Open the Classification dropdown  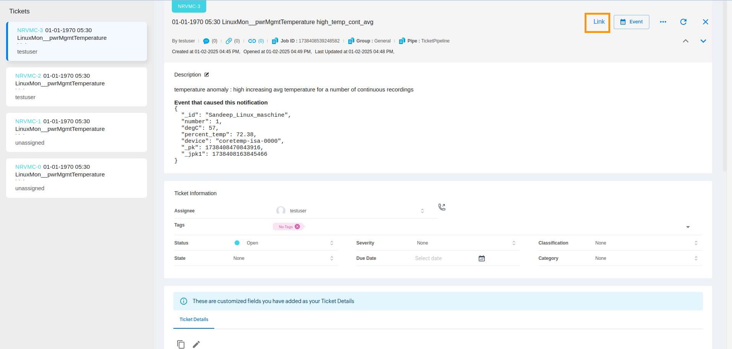pyautogui.click(x=647, y=243)
